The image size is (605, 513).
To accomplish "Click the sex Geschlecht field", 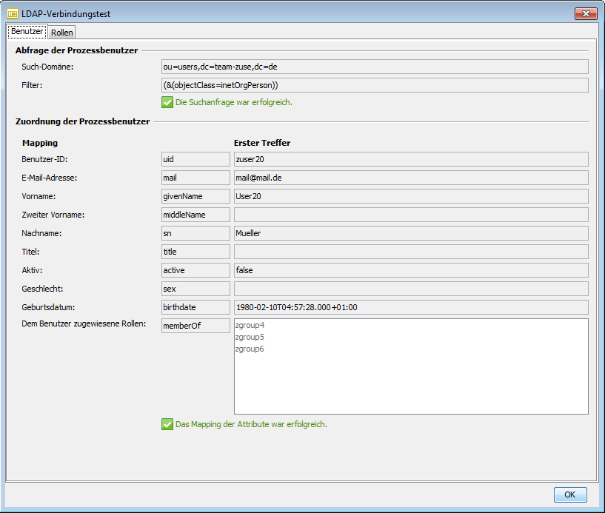I will point(195,289).
